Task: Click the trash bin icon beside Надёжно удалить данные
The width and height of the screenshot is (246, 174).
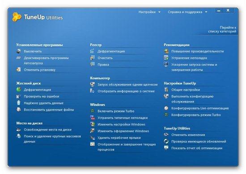Action: 19,103
